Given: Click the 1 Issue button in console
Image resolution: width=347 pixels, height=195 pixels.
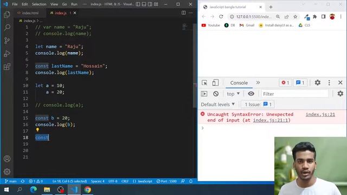Looking at the screenshot, I should click(x=258, y=105).
